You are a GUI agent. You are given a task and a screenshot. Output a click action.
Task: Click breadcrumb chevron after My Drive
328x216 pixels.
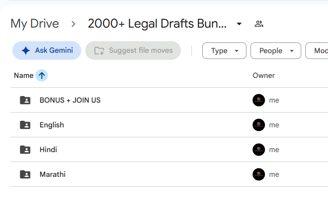pyautogui.click(x=73, y=24)
